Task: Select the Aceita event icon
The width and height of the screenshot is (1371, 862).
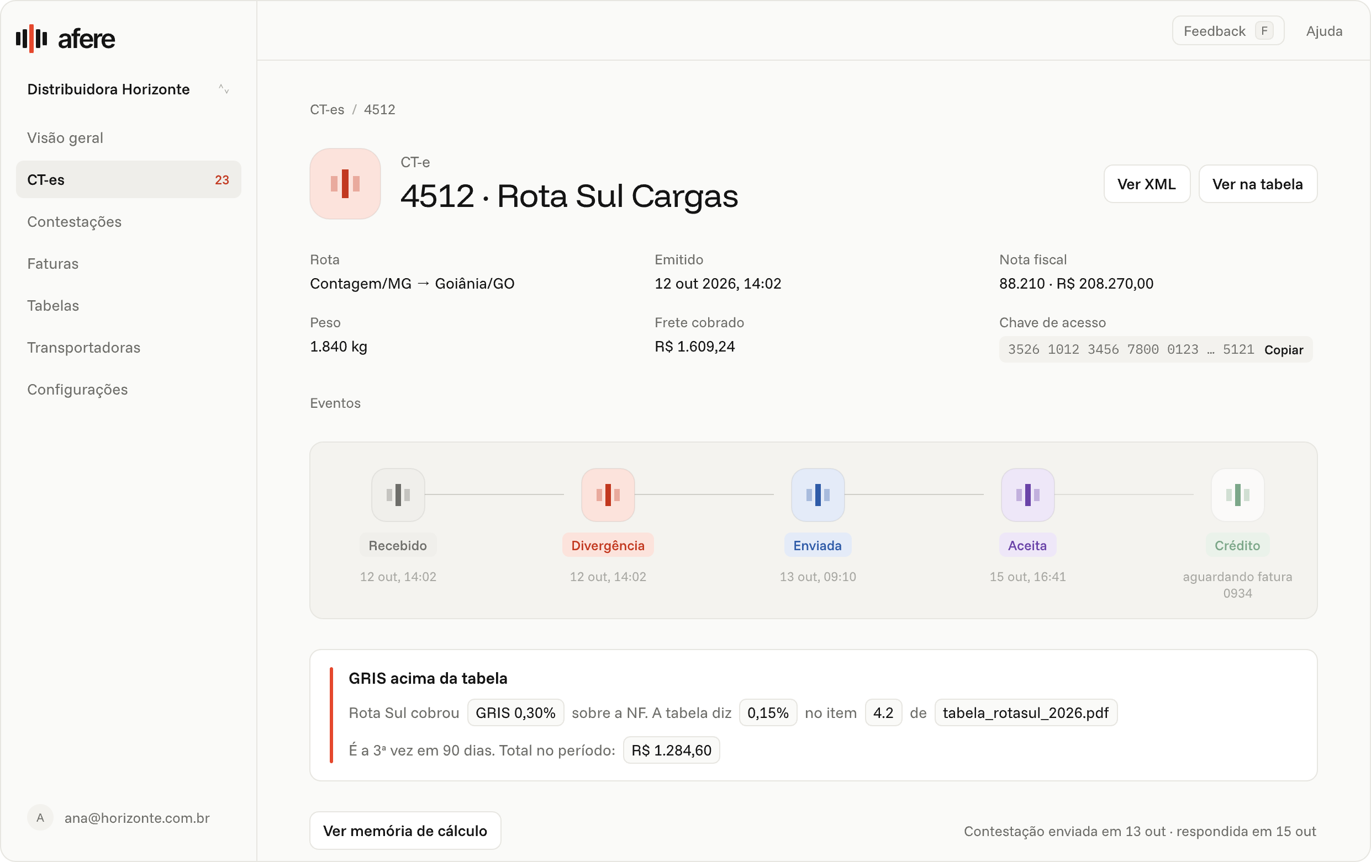Action: [x=1027, y=494]
